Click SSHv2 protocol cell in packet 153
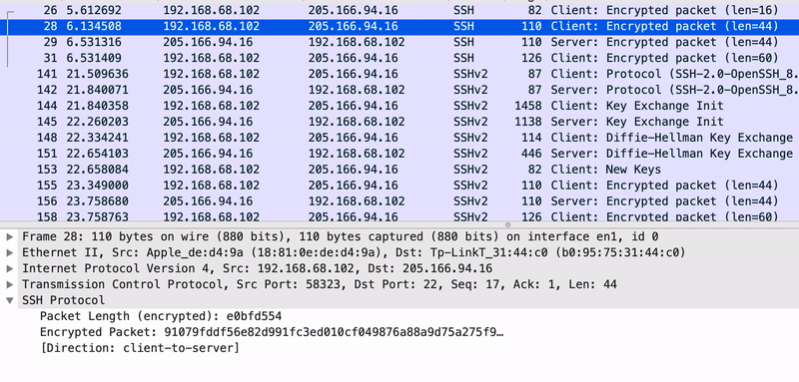This screenshot has width=799, height=382. coord(470,169)
